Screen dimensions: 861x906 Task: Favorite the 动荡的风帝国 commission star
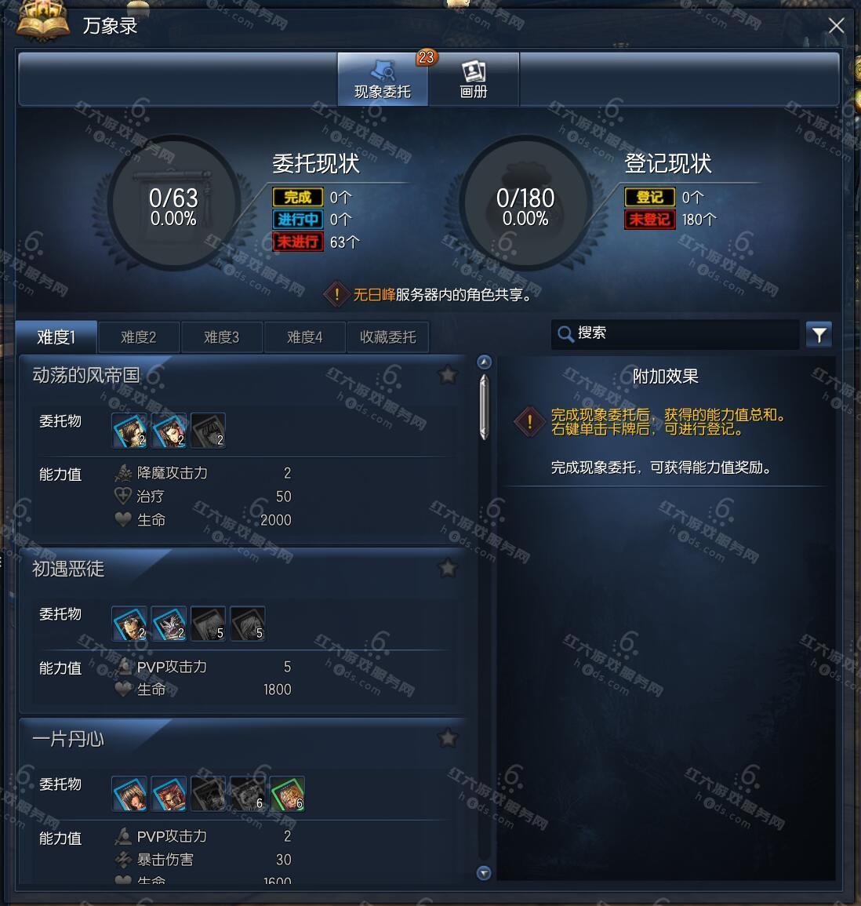point(448,375)
